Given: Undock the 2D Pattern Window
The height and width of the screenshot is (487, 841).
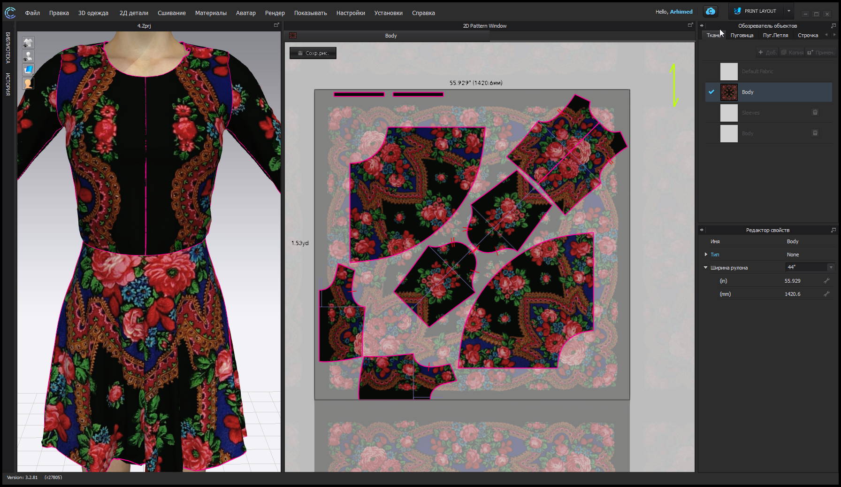Looking at the screenshot, I should [x=690, y=25].
